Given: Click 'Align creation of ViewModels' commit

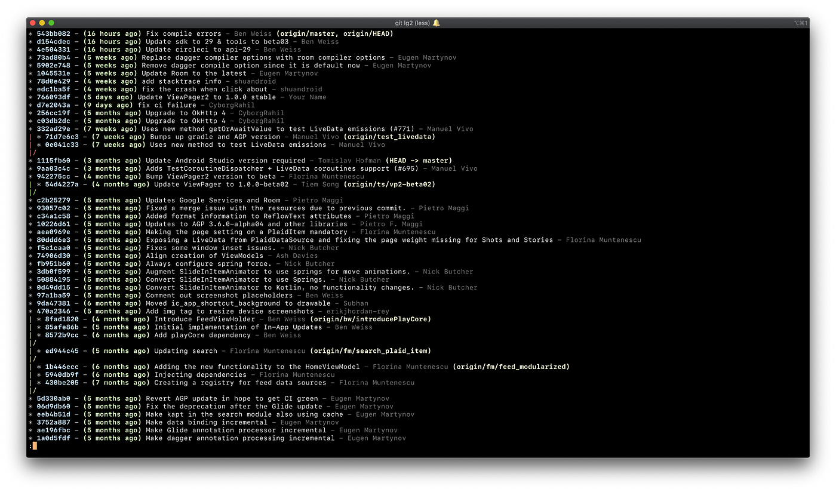Looking at the screenshot, I should tap(205, 256).
